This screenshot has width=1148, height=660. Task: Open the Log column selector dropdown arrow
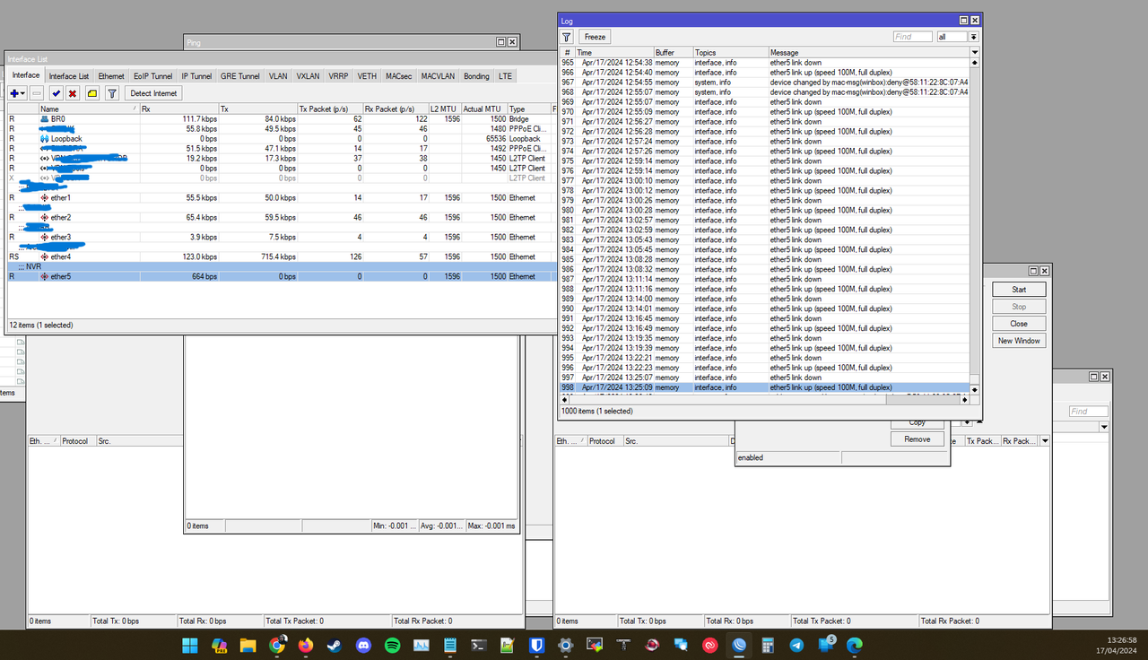click(975, 53)
